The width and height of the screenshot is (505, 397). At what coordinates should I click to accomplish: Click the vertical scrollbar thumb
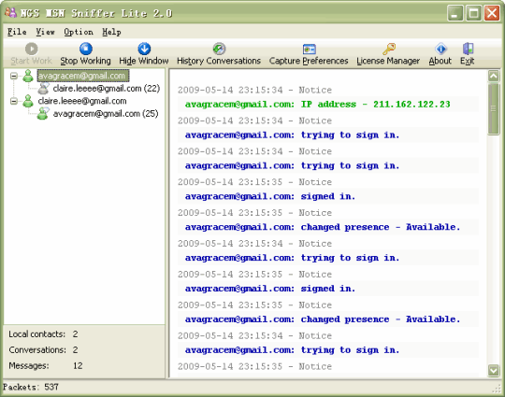click(494, 109)
